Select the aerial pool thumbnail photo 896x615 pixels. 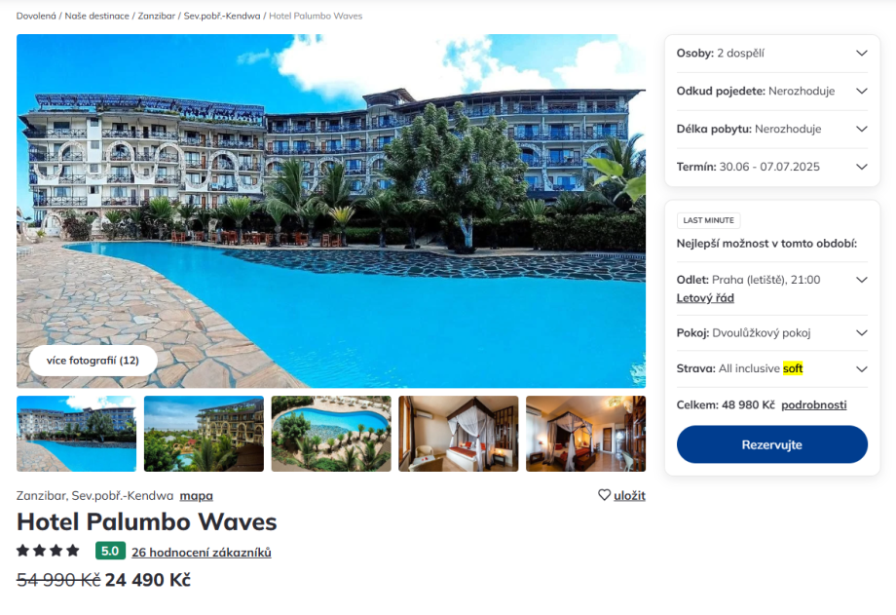coord(331,434)
